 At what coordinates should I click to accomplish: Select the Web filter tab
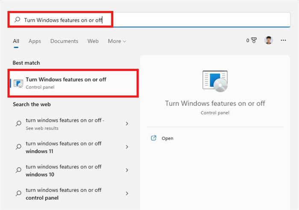93,41
